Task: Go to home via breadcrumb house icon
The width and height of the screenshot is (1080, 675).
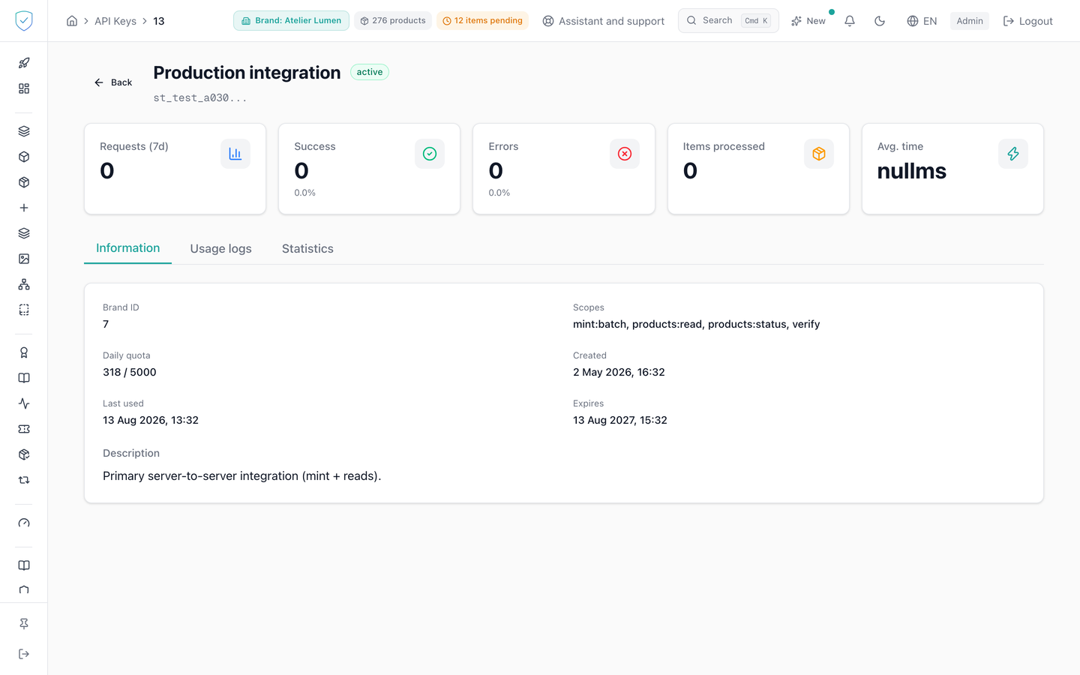Action: (72, 21)
